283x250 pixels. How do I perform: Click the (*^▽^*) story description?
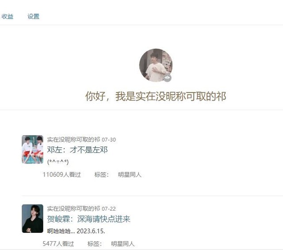[58, 162]
